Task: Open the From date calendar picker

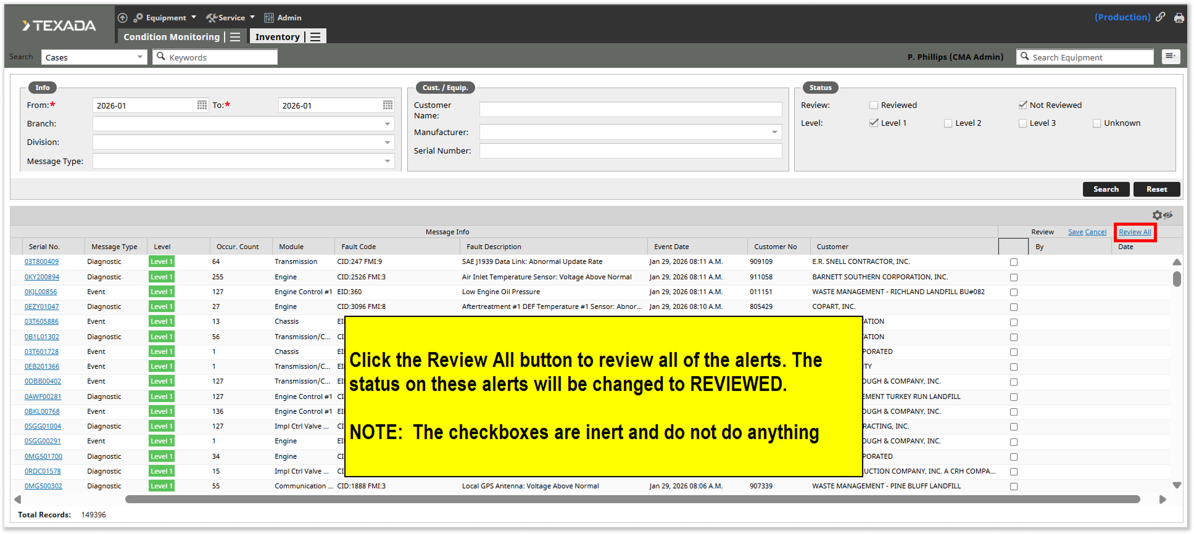Action: (202, 105)
